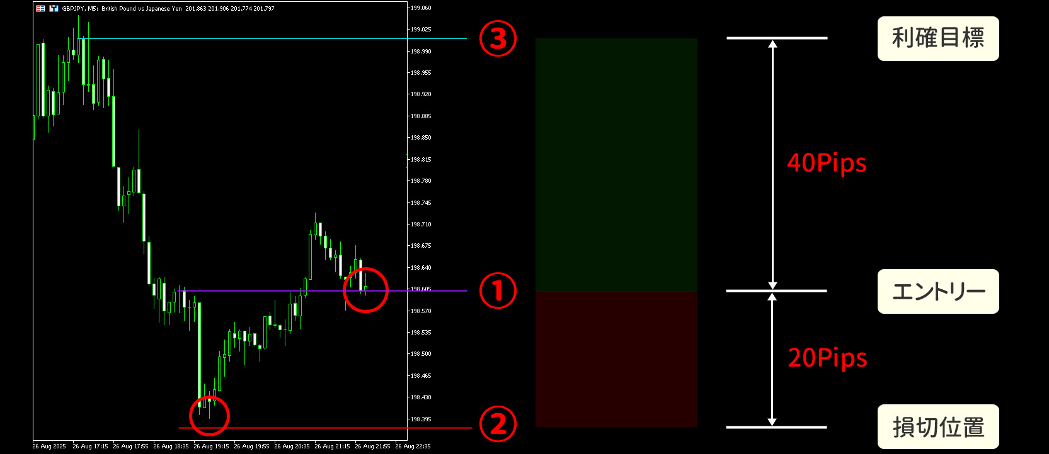
Task: Click the circled number 2 marker
Action: click(x=498, y=424)
